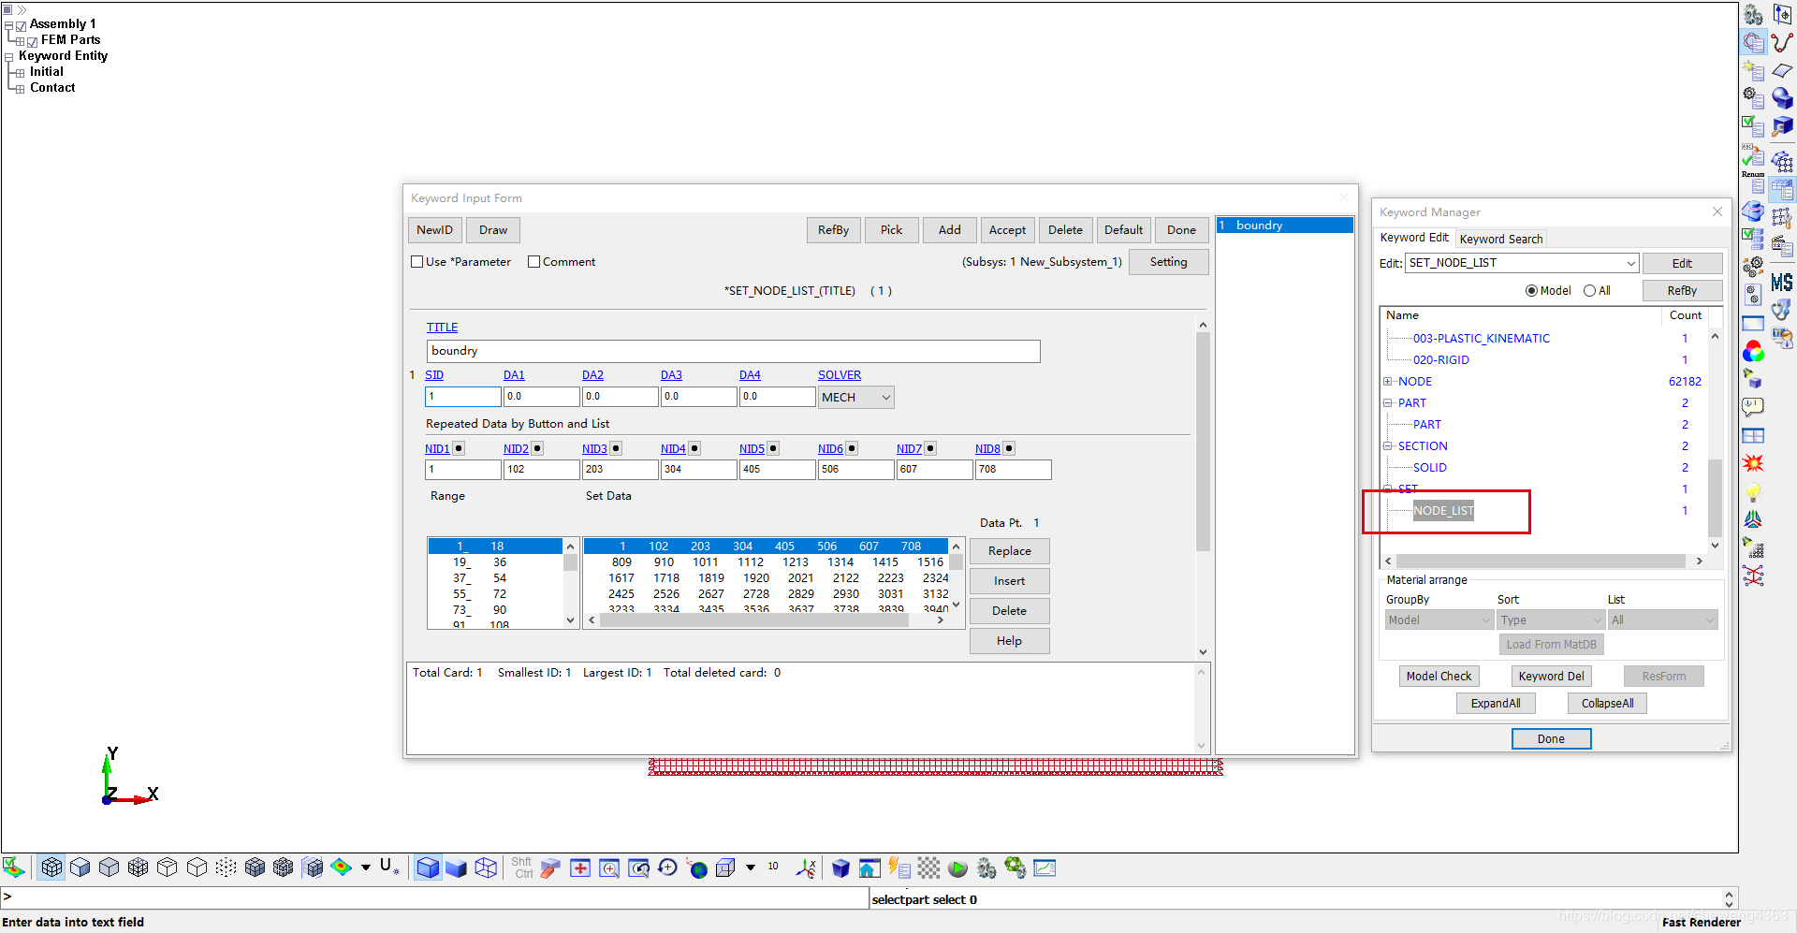Select the Model radio button

(1531, 291)
